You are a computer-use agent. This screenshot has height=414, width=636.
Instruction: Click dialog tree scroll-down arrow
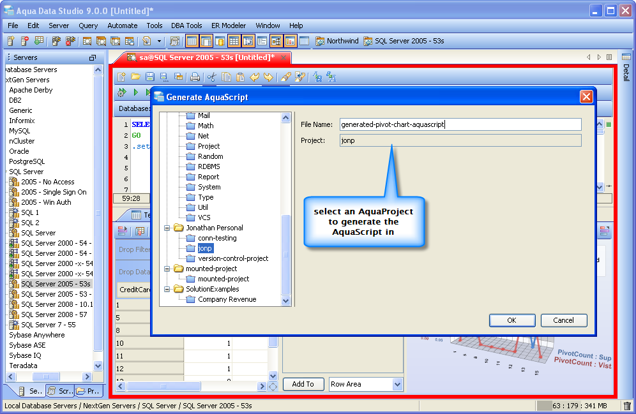(x=285, y=300)
